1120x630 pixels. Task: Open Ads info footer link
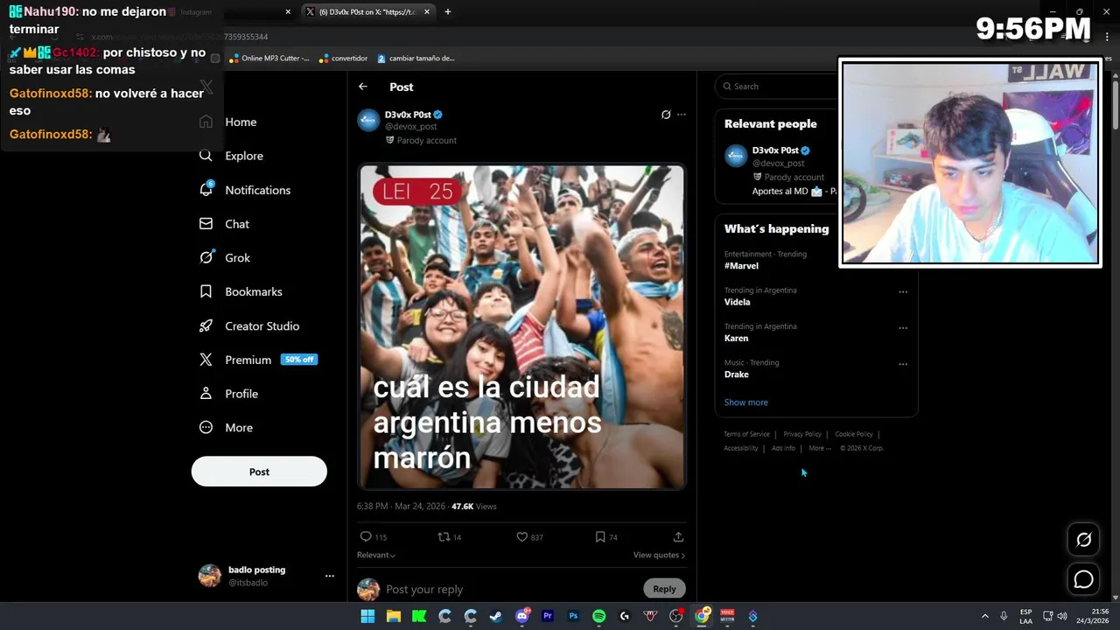(x=783, y=448)
